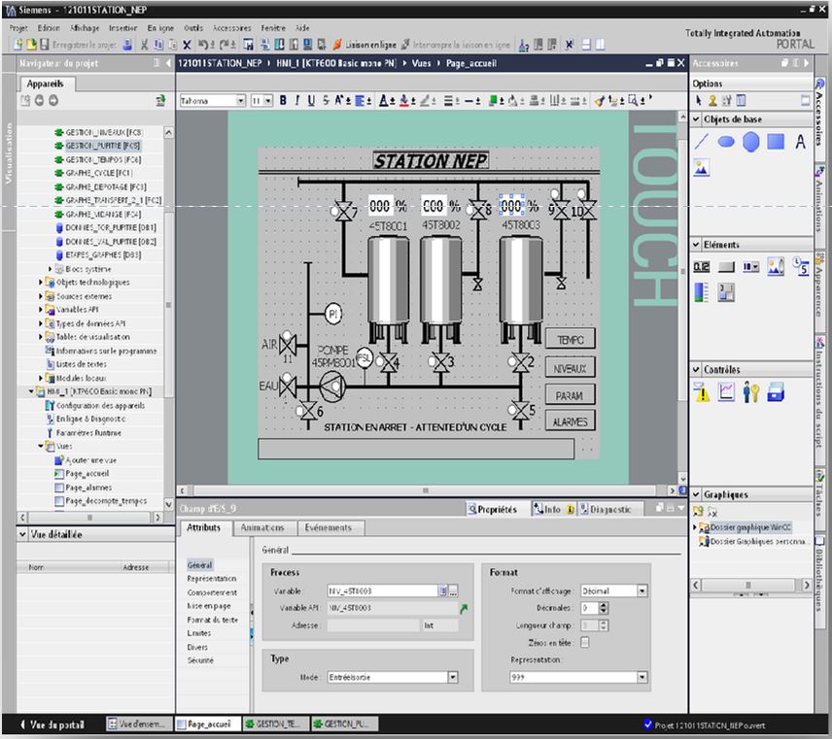Open the font size dropdown
This screenshot has height=739, width=832.
(x=268, y=100)
